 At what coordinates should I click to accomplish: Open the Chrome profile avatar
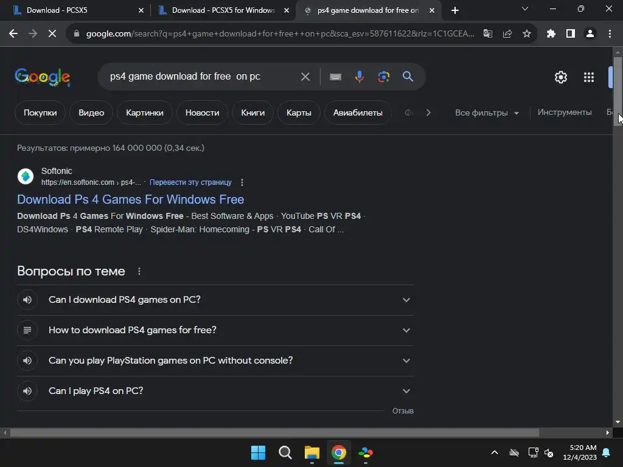pyautogui.click(x=590, y=34)
